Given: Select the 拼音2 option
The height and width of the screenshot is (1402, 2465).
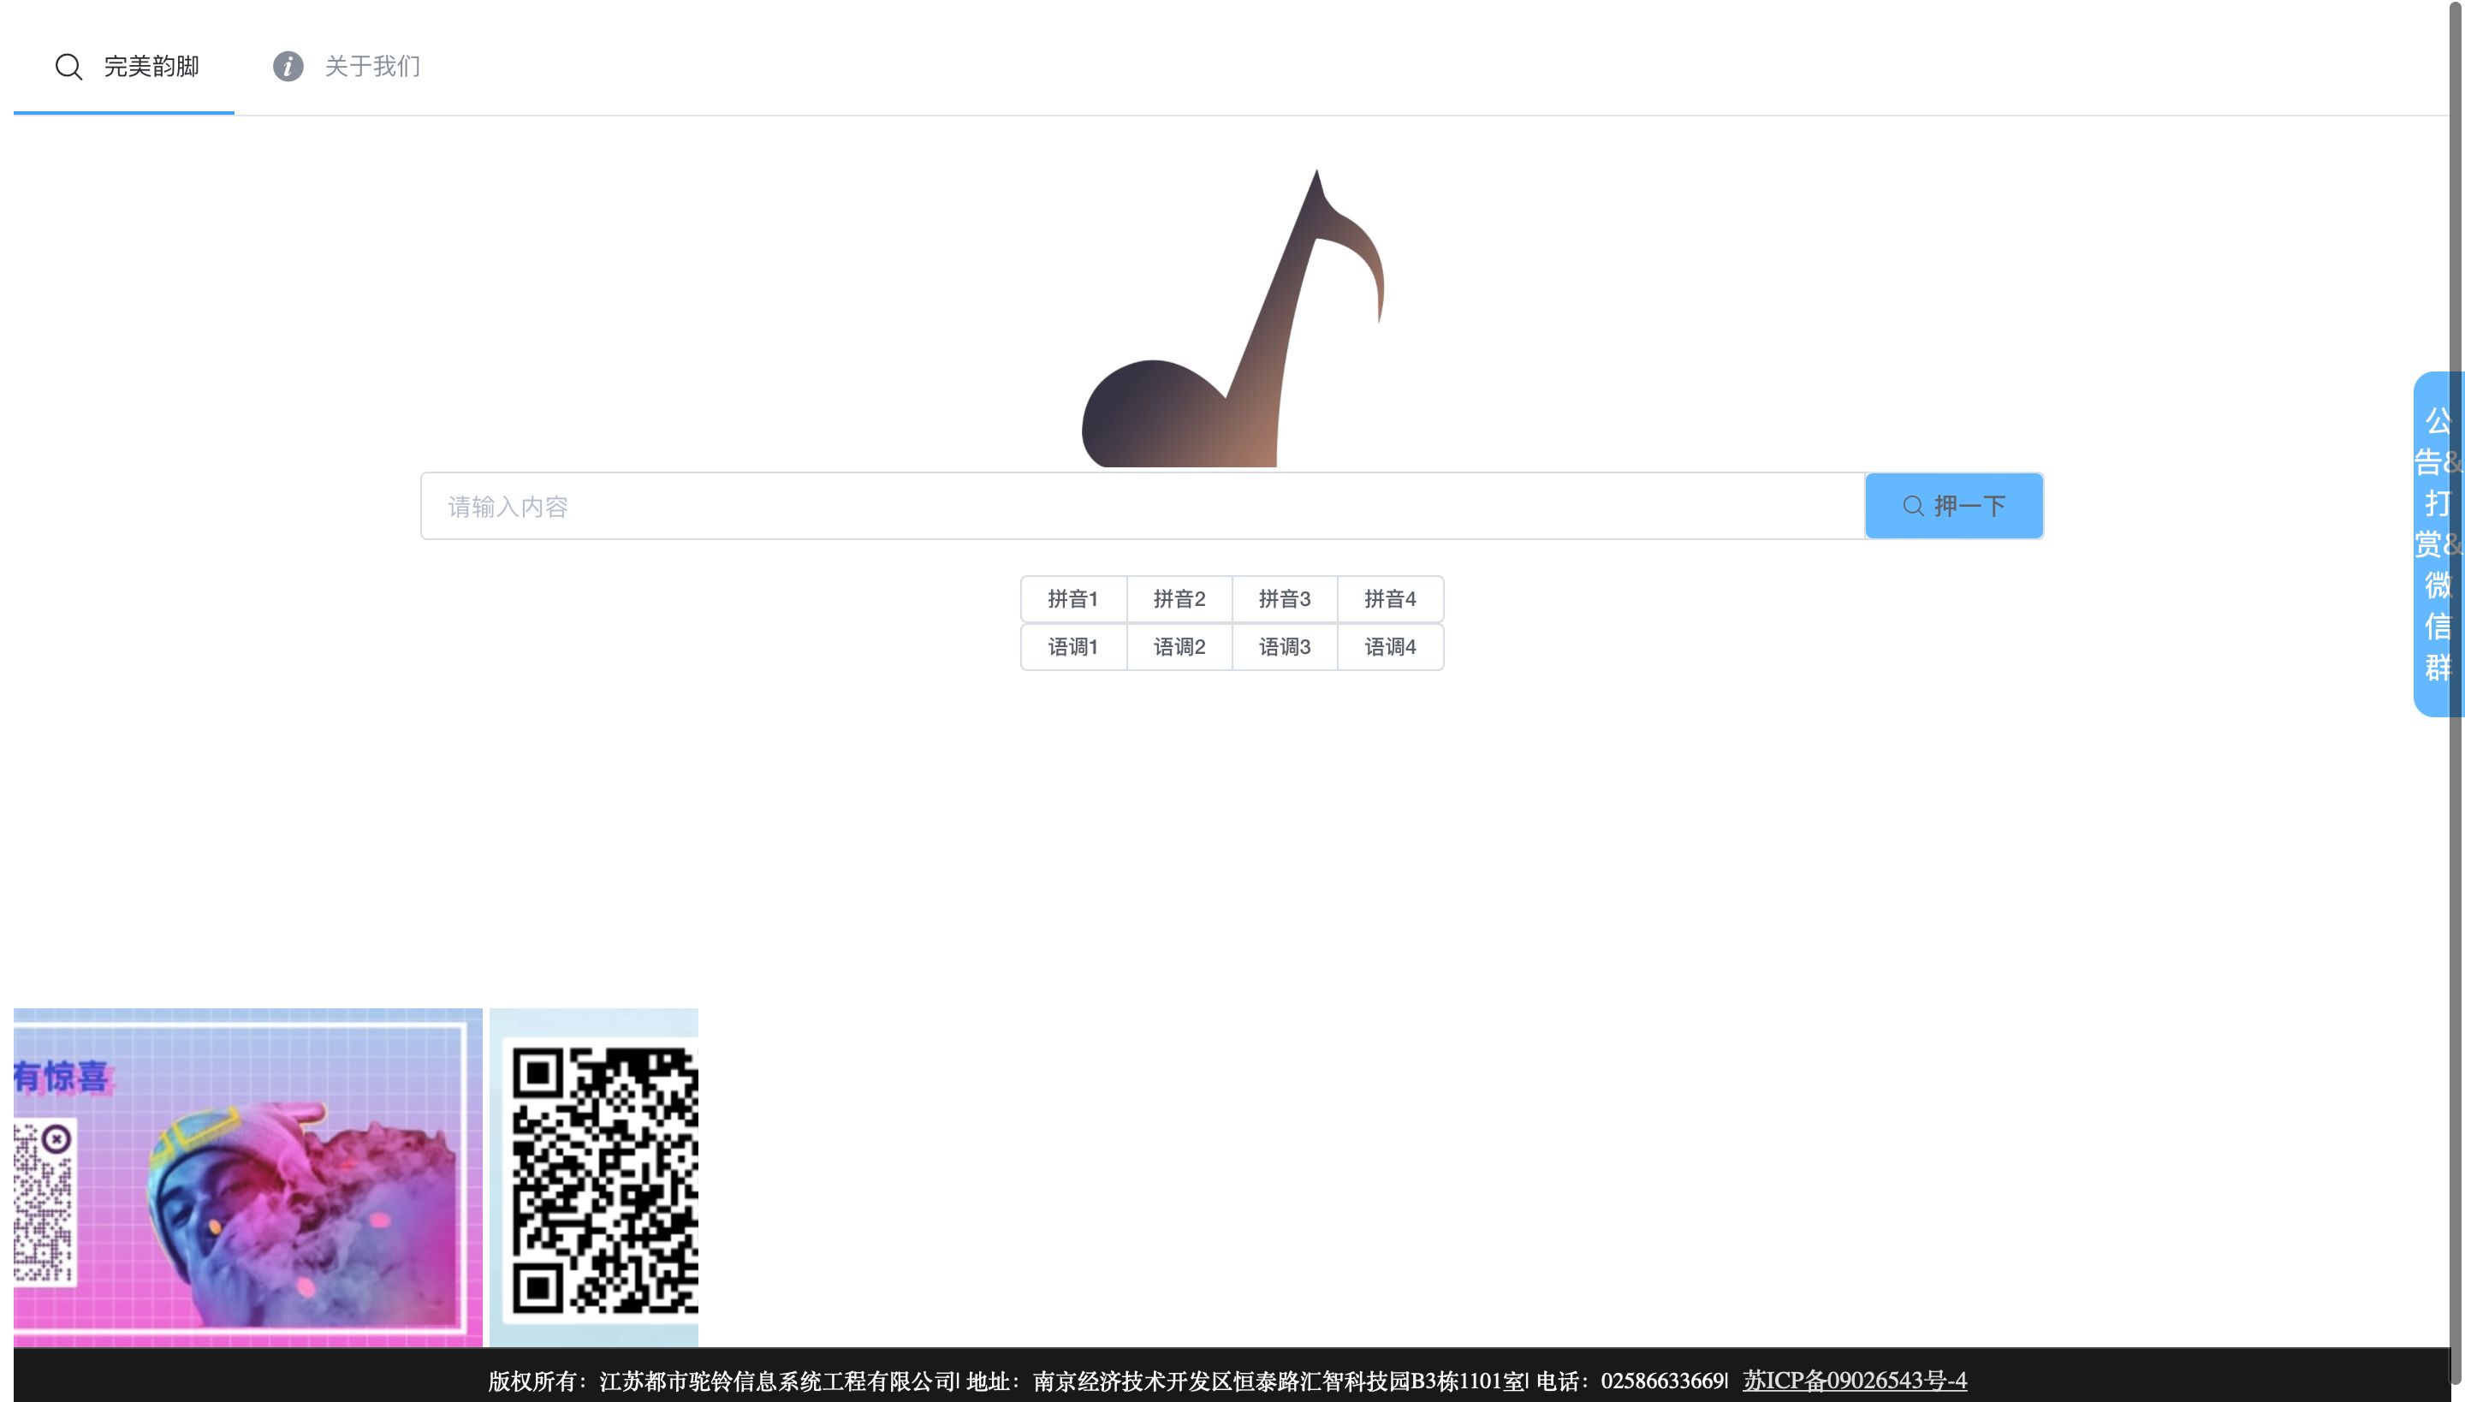Looking at the screenshot, I should (1179, 599).
